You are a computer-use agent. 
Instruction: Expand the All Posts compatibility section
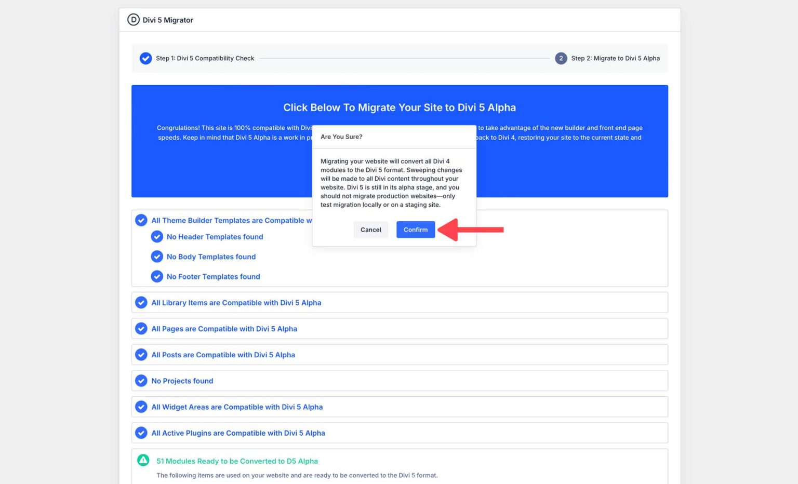pyautogui.click(x=223, y=355)
